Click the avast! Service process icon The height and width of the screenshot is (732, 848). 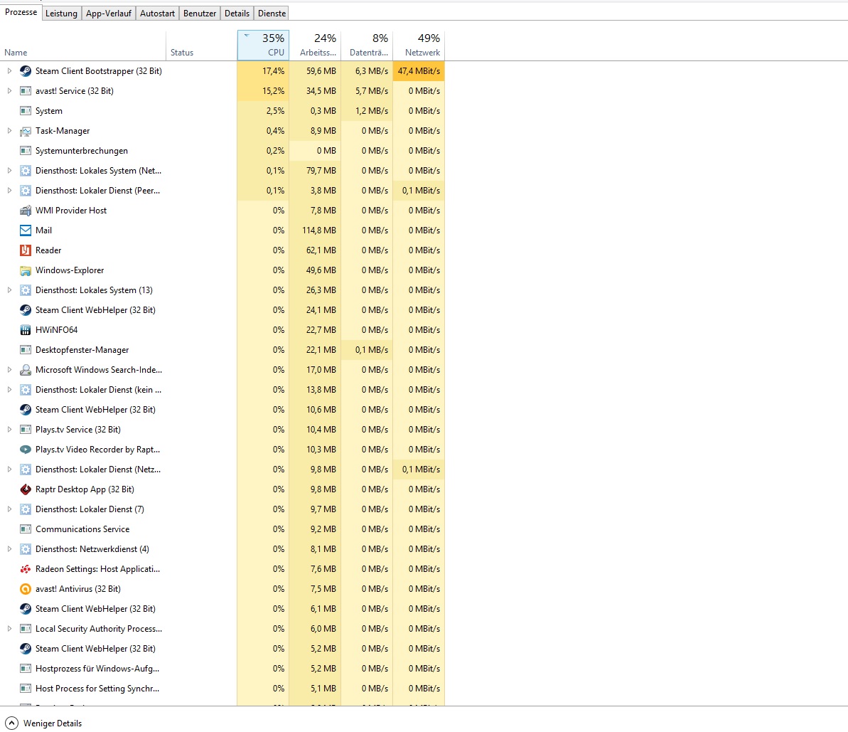[26, 91]
